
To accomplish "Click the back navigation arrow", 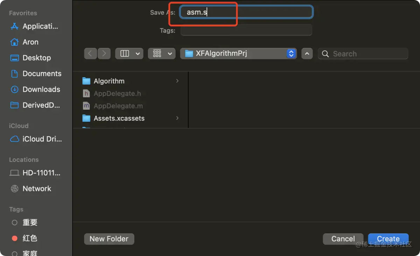I will pyautogui.click(x=90, y=54).
